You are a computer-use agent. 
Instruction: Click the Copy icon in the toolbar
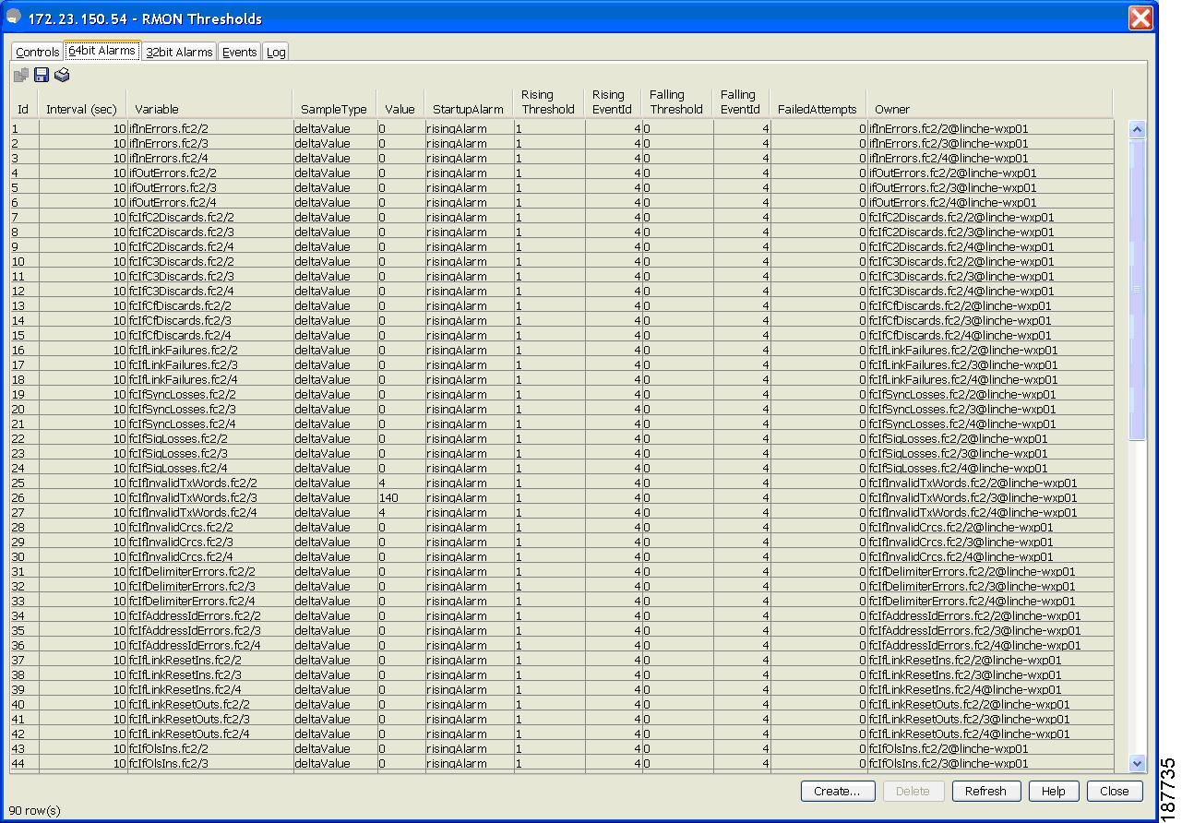pos(21,76)
